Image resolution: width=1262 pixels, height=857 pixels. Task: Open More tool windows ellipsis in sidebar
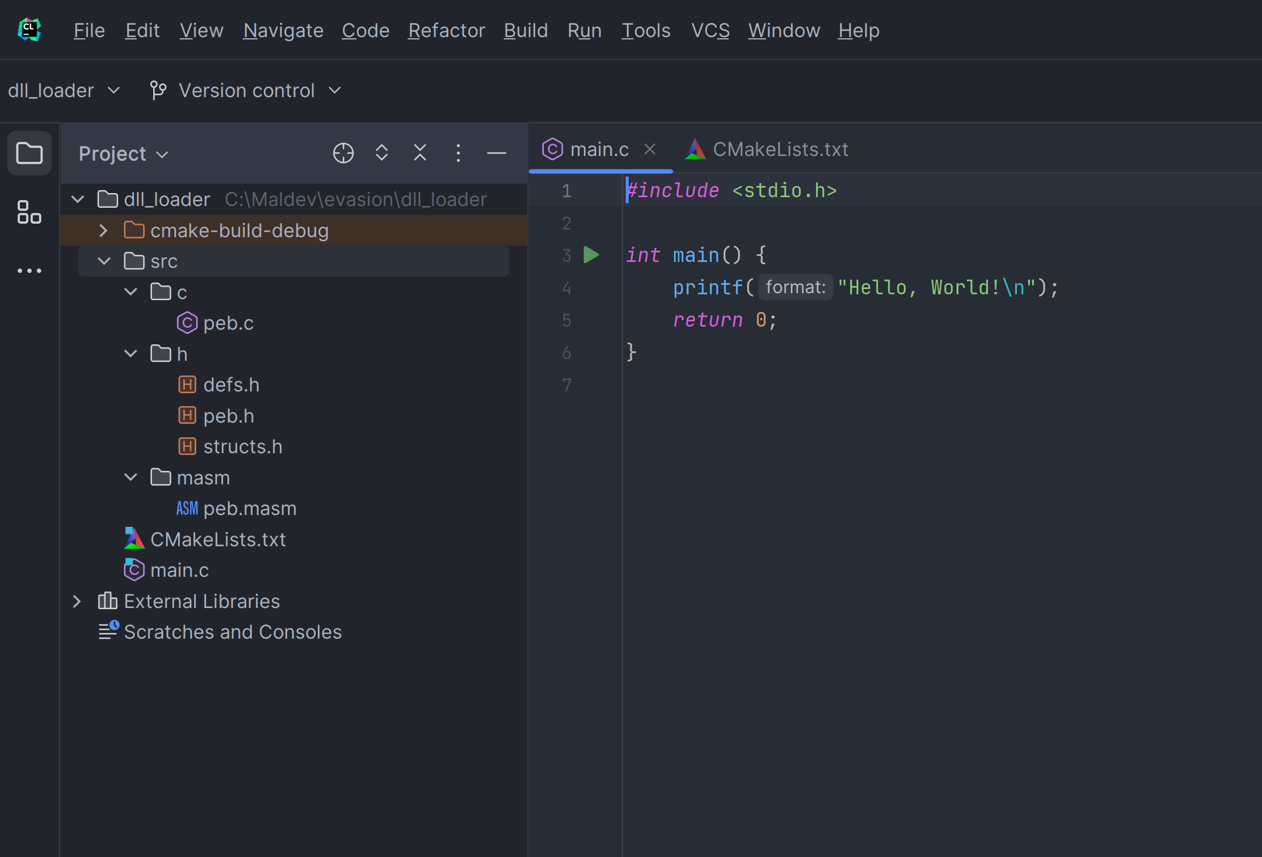29,271
